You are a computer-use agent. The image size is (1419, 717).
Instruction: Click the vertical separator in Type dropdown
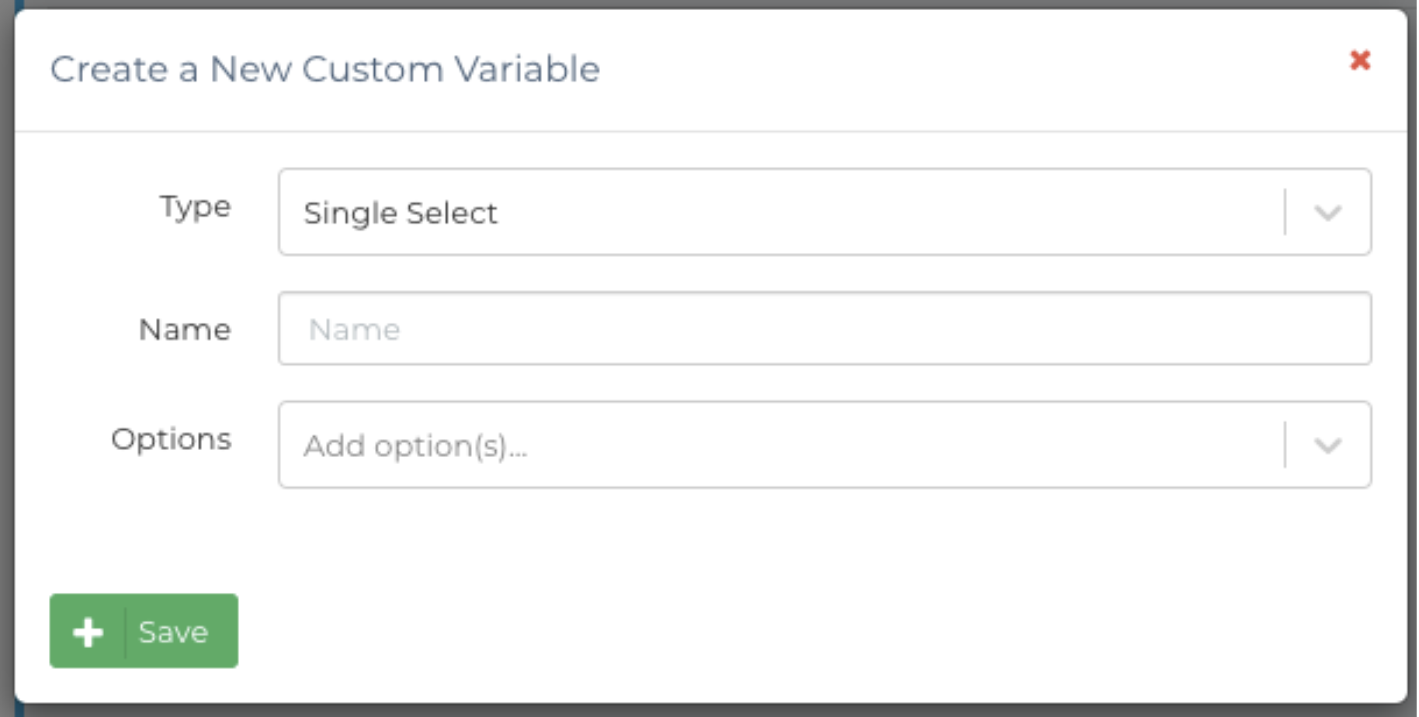[x=1285, y=212]
